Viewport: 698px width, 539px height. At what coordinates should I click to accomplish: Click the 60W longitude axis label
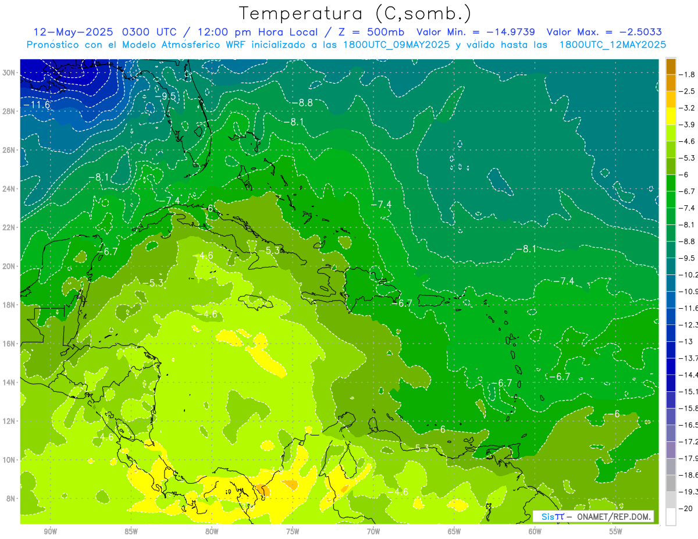click(x=535, y=531)
